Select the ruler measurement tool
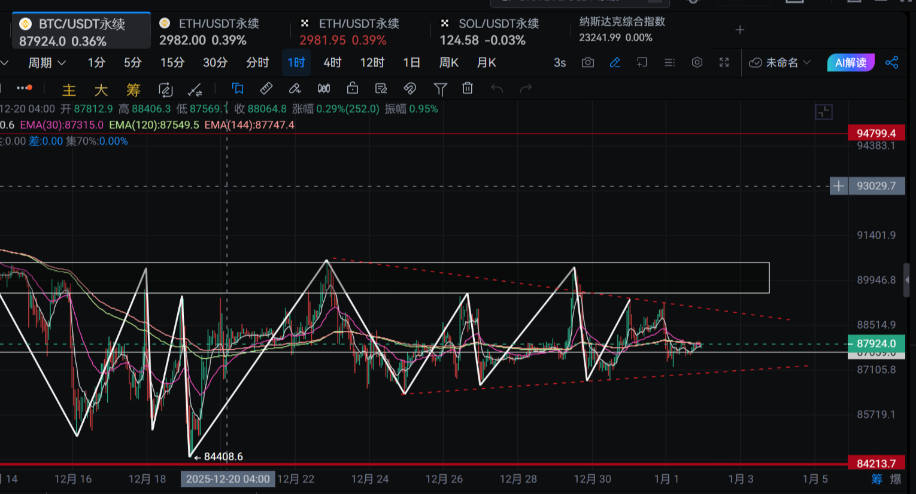The width and height of the screenshot is (916, 494). pyautogui.click(x=265, y=88)
